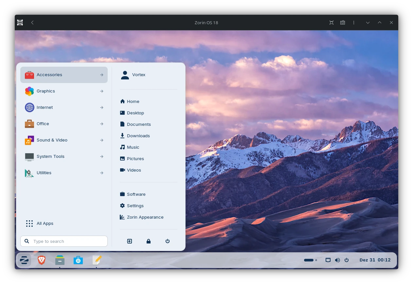Log out using the exit icon in the menu
The width and height of the screenshot is (413, 284).
[130, 241]
